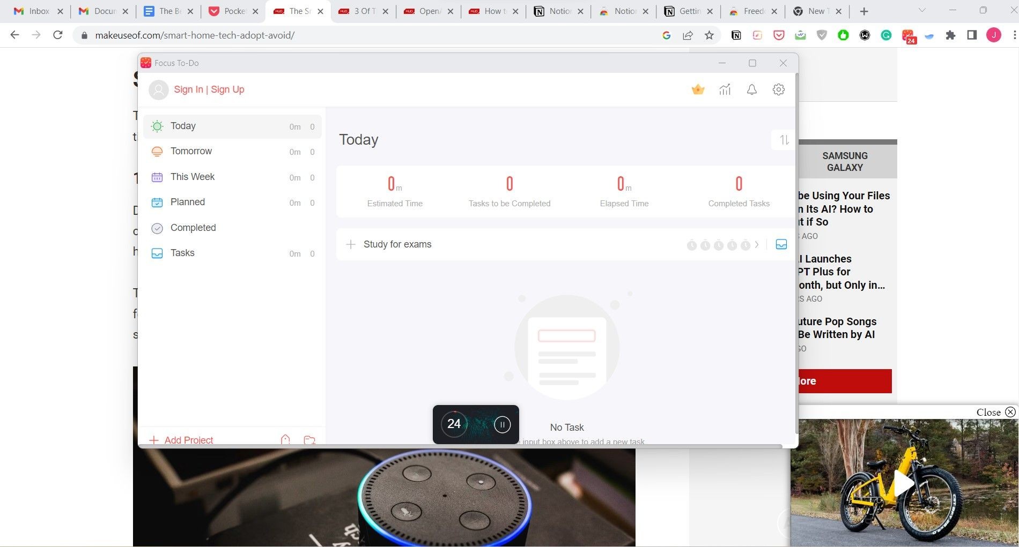Play the yellow e-bike video
The height and width of the screenshot is (547, 1019).
coord(903,483)
